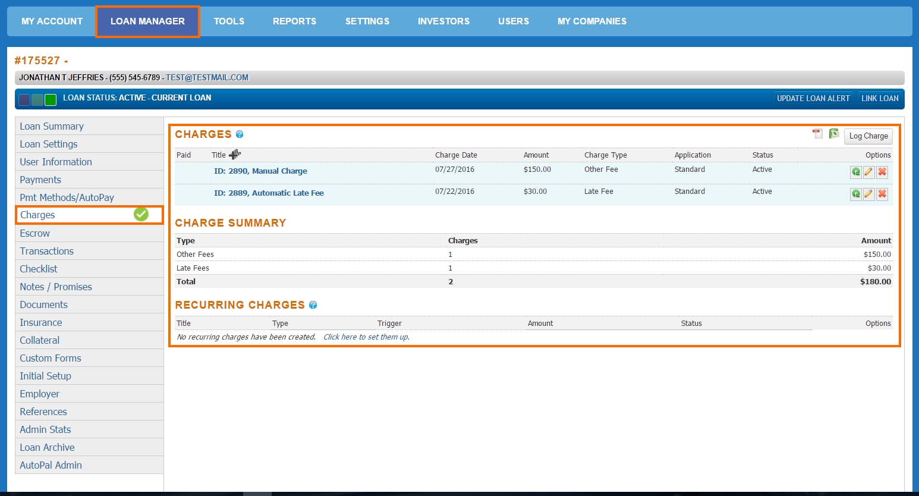
Task: Open charge ID: 2889, Automatic Late Fee
Action: 269,193
